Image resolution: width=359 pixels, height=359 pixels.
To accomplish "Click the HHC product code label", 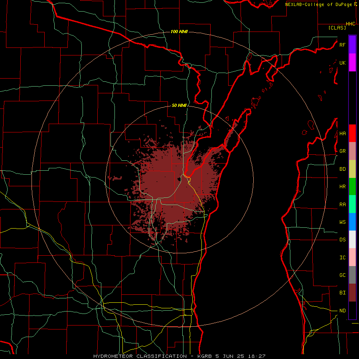I will pos(350,24).
